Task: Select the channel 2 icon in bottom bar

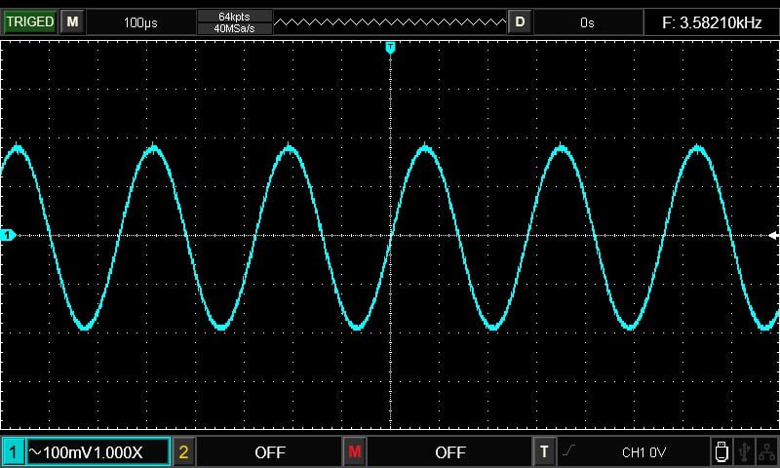Action: point(183,452)
